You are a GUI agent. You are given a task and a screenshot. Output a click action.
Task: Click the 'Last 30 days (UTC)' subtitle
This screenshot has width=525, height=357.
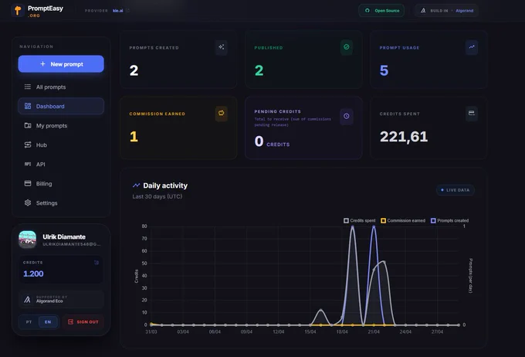tap(157, 196)
